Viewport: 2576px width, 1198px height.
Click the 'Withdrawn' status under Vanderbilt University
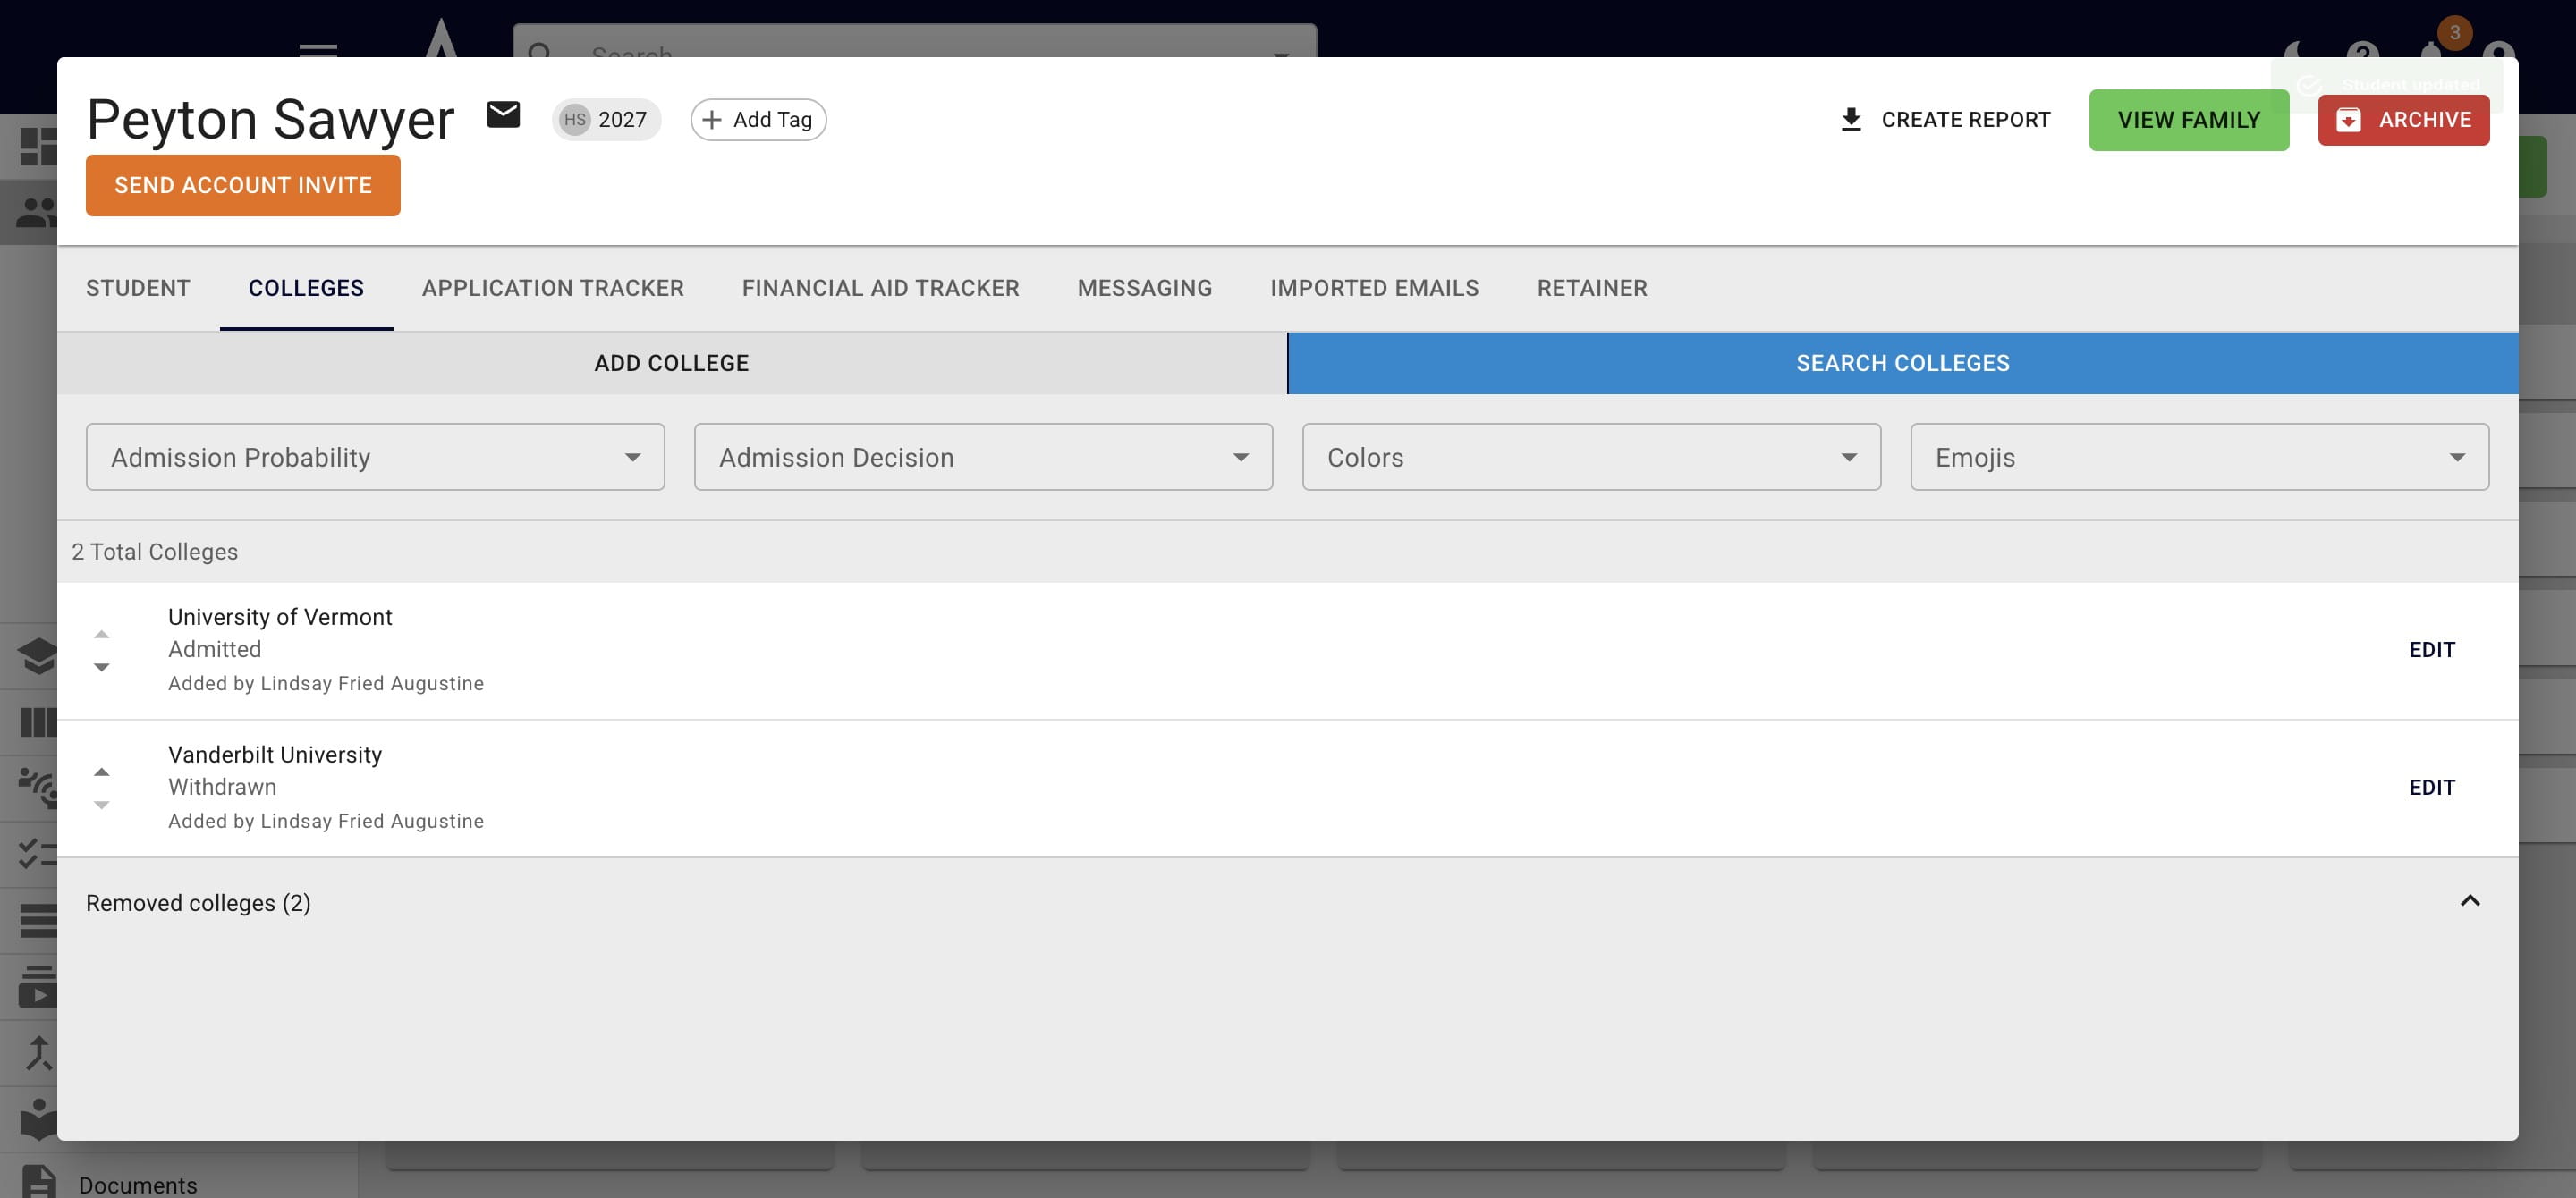click(222, 788)
